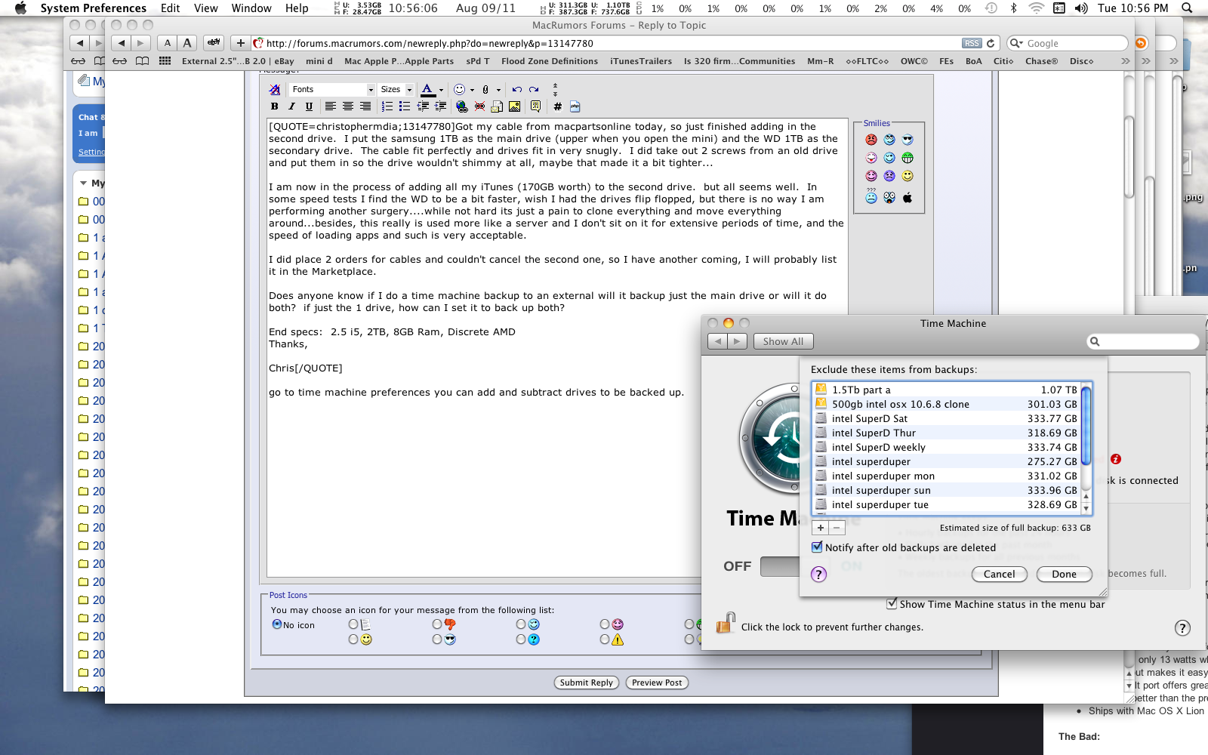Insert the Apple logo smilie
The height and width of the screenshot is (755, 1208).
908,198
